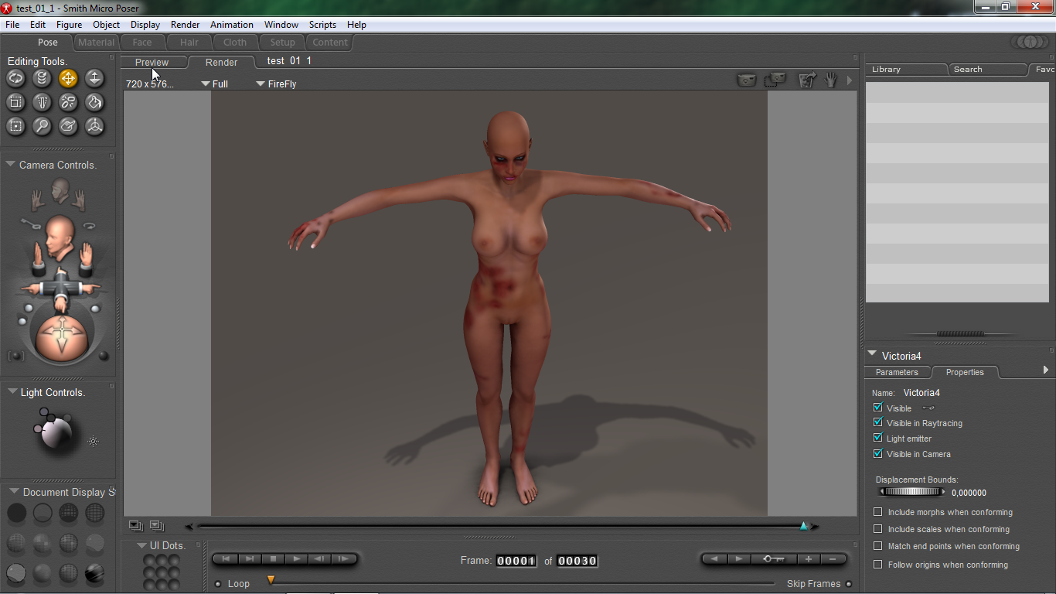This screenshot has height=594, width=1056.
Task: Select the Twist editing tool
Action: [43, 77]
